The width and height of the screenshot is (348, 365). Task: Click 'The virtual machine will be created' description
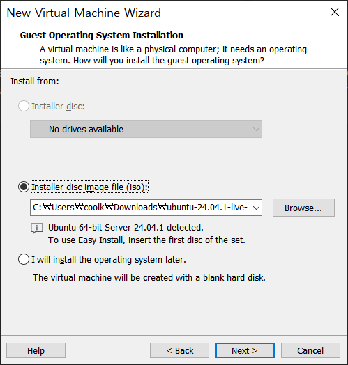149,277
